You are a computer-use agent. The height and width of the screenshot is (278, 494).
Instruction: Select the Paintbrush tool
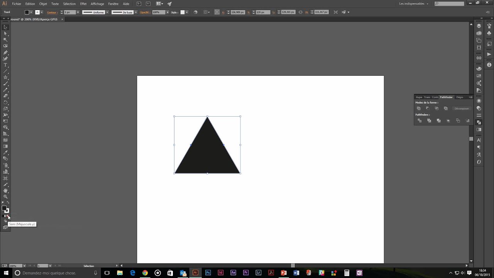pyautogui.click(x=5, y=84)
